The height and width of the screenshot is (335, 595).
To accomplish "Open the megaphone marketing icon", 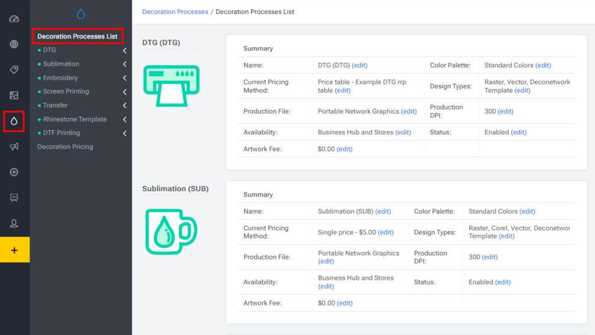I will [x=14, y=147].
